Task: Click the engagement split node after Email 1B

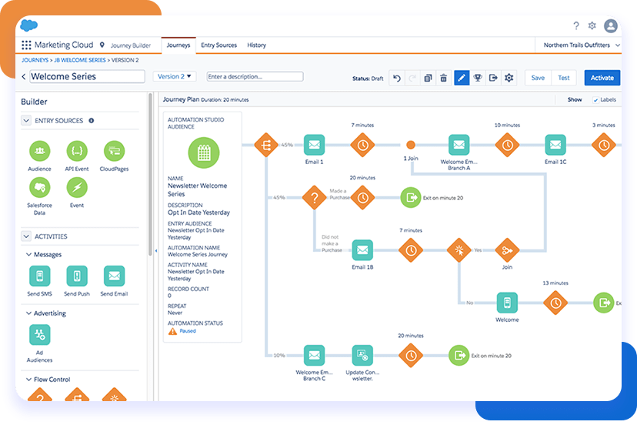Action: pos(459,250)
